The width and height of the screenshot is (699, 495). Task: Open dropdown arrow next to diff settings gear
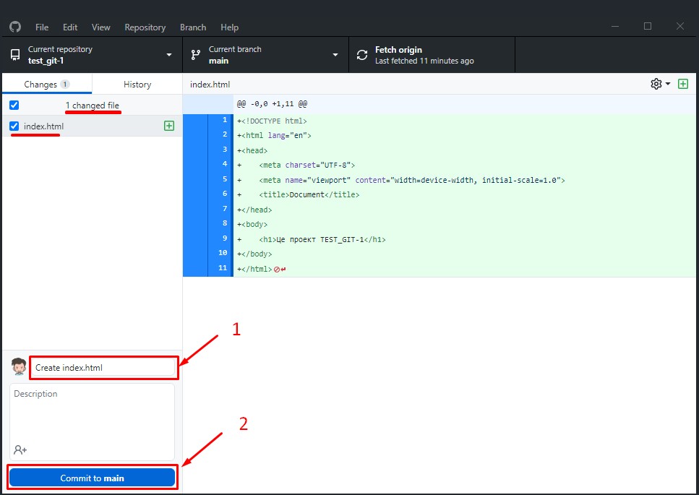point(668,84)
